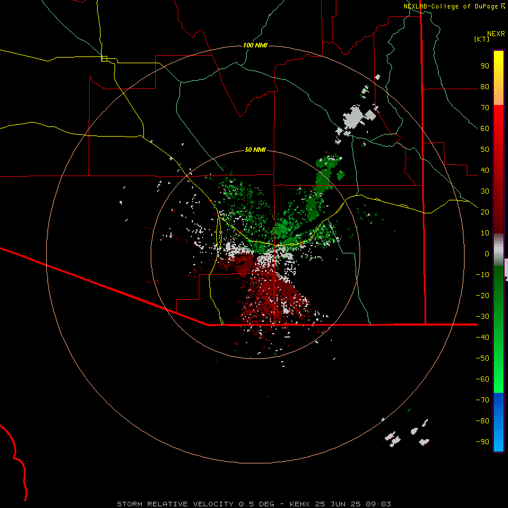Viewport: 508px width, 508px height.
Task: Click the positive 30 scale value
Action: click(485, 191)
